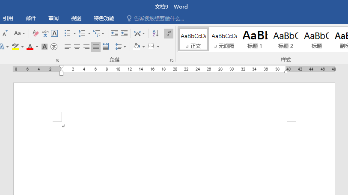Click the Sort A-Z button

click(x=155, y=33)
